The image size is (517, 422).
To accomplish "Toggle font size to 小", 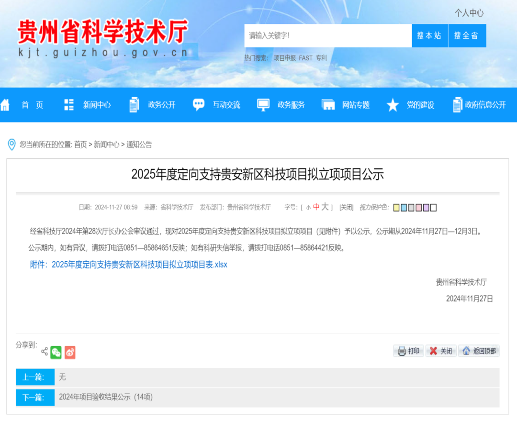I will click(x=309, y=207).
